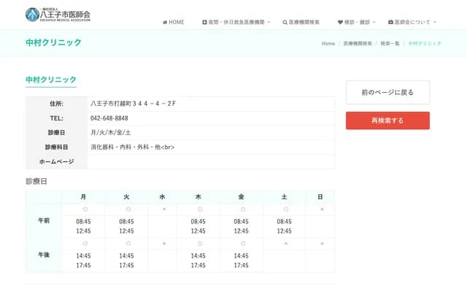467x292 pixels.
Task: Expand the 医師会について dropdown arrow
Action: (436, 23)
